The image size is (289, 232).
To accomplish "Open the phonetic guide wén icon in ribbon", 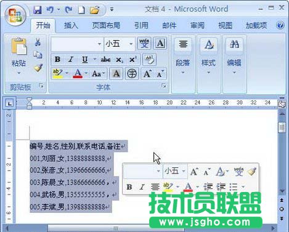I will [144, 43].
